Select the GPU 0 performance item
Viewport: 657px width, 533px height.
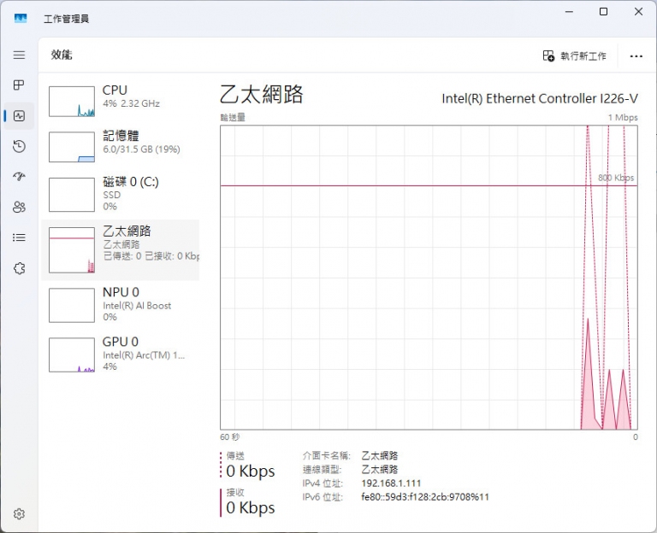click(121, 354)
